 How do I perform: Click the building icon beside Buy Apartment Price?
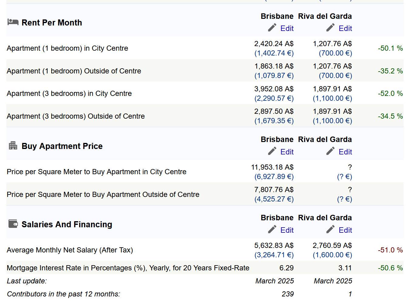coord(13,145)
